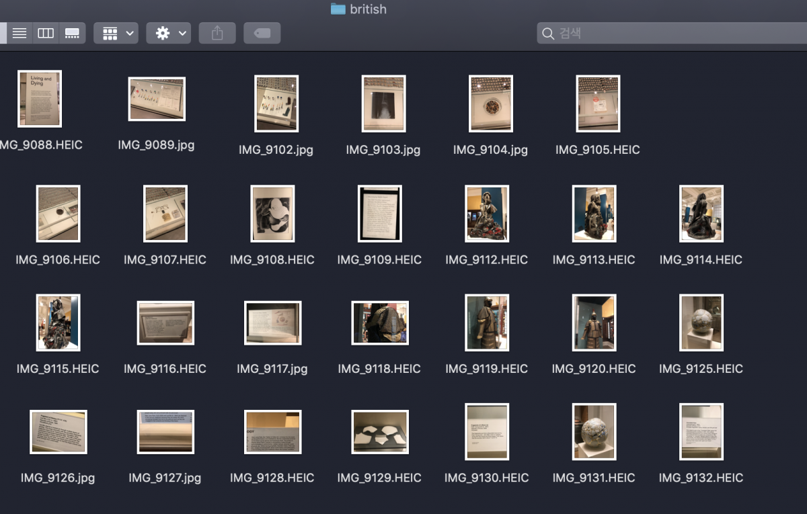
Task: Click the IMG_9116.HEIC file name
Action: (165, 369)
